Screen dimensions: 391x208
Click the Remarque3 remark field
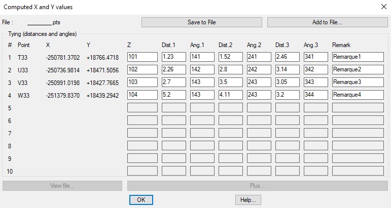(358, 82)
